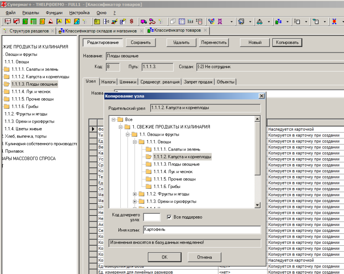Click the first price-tag board toolbar icon
Screen dimensions: 344x274
point(8,21)
